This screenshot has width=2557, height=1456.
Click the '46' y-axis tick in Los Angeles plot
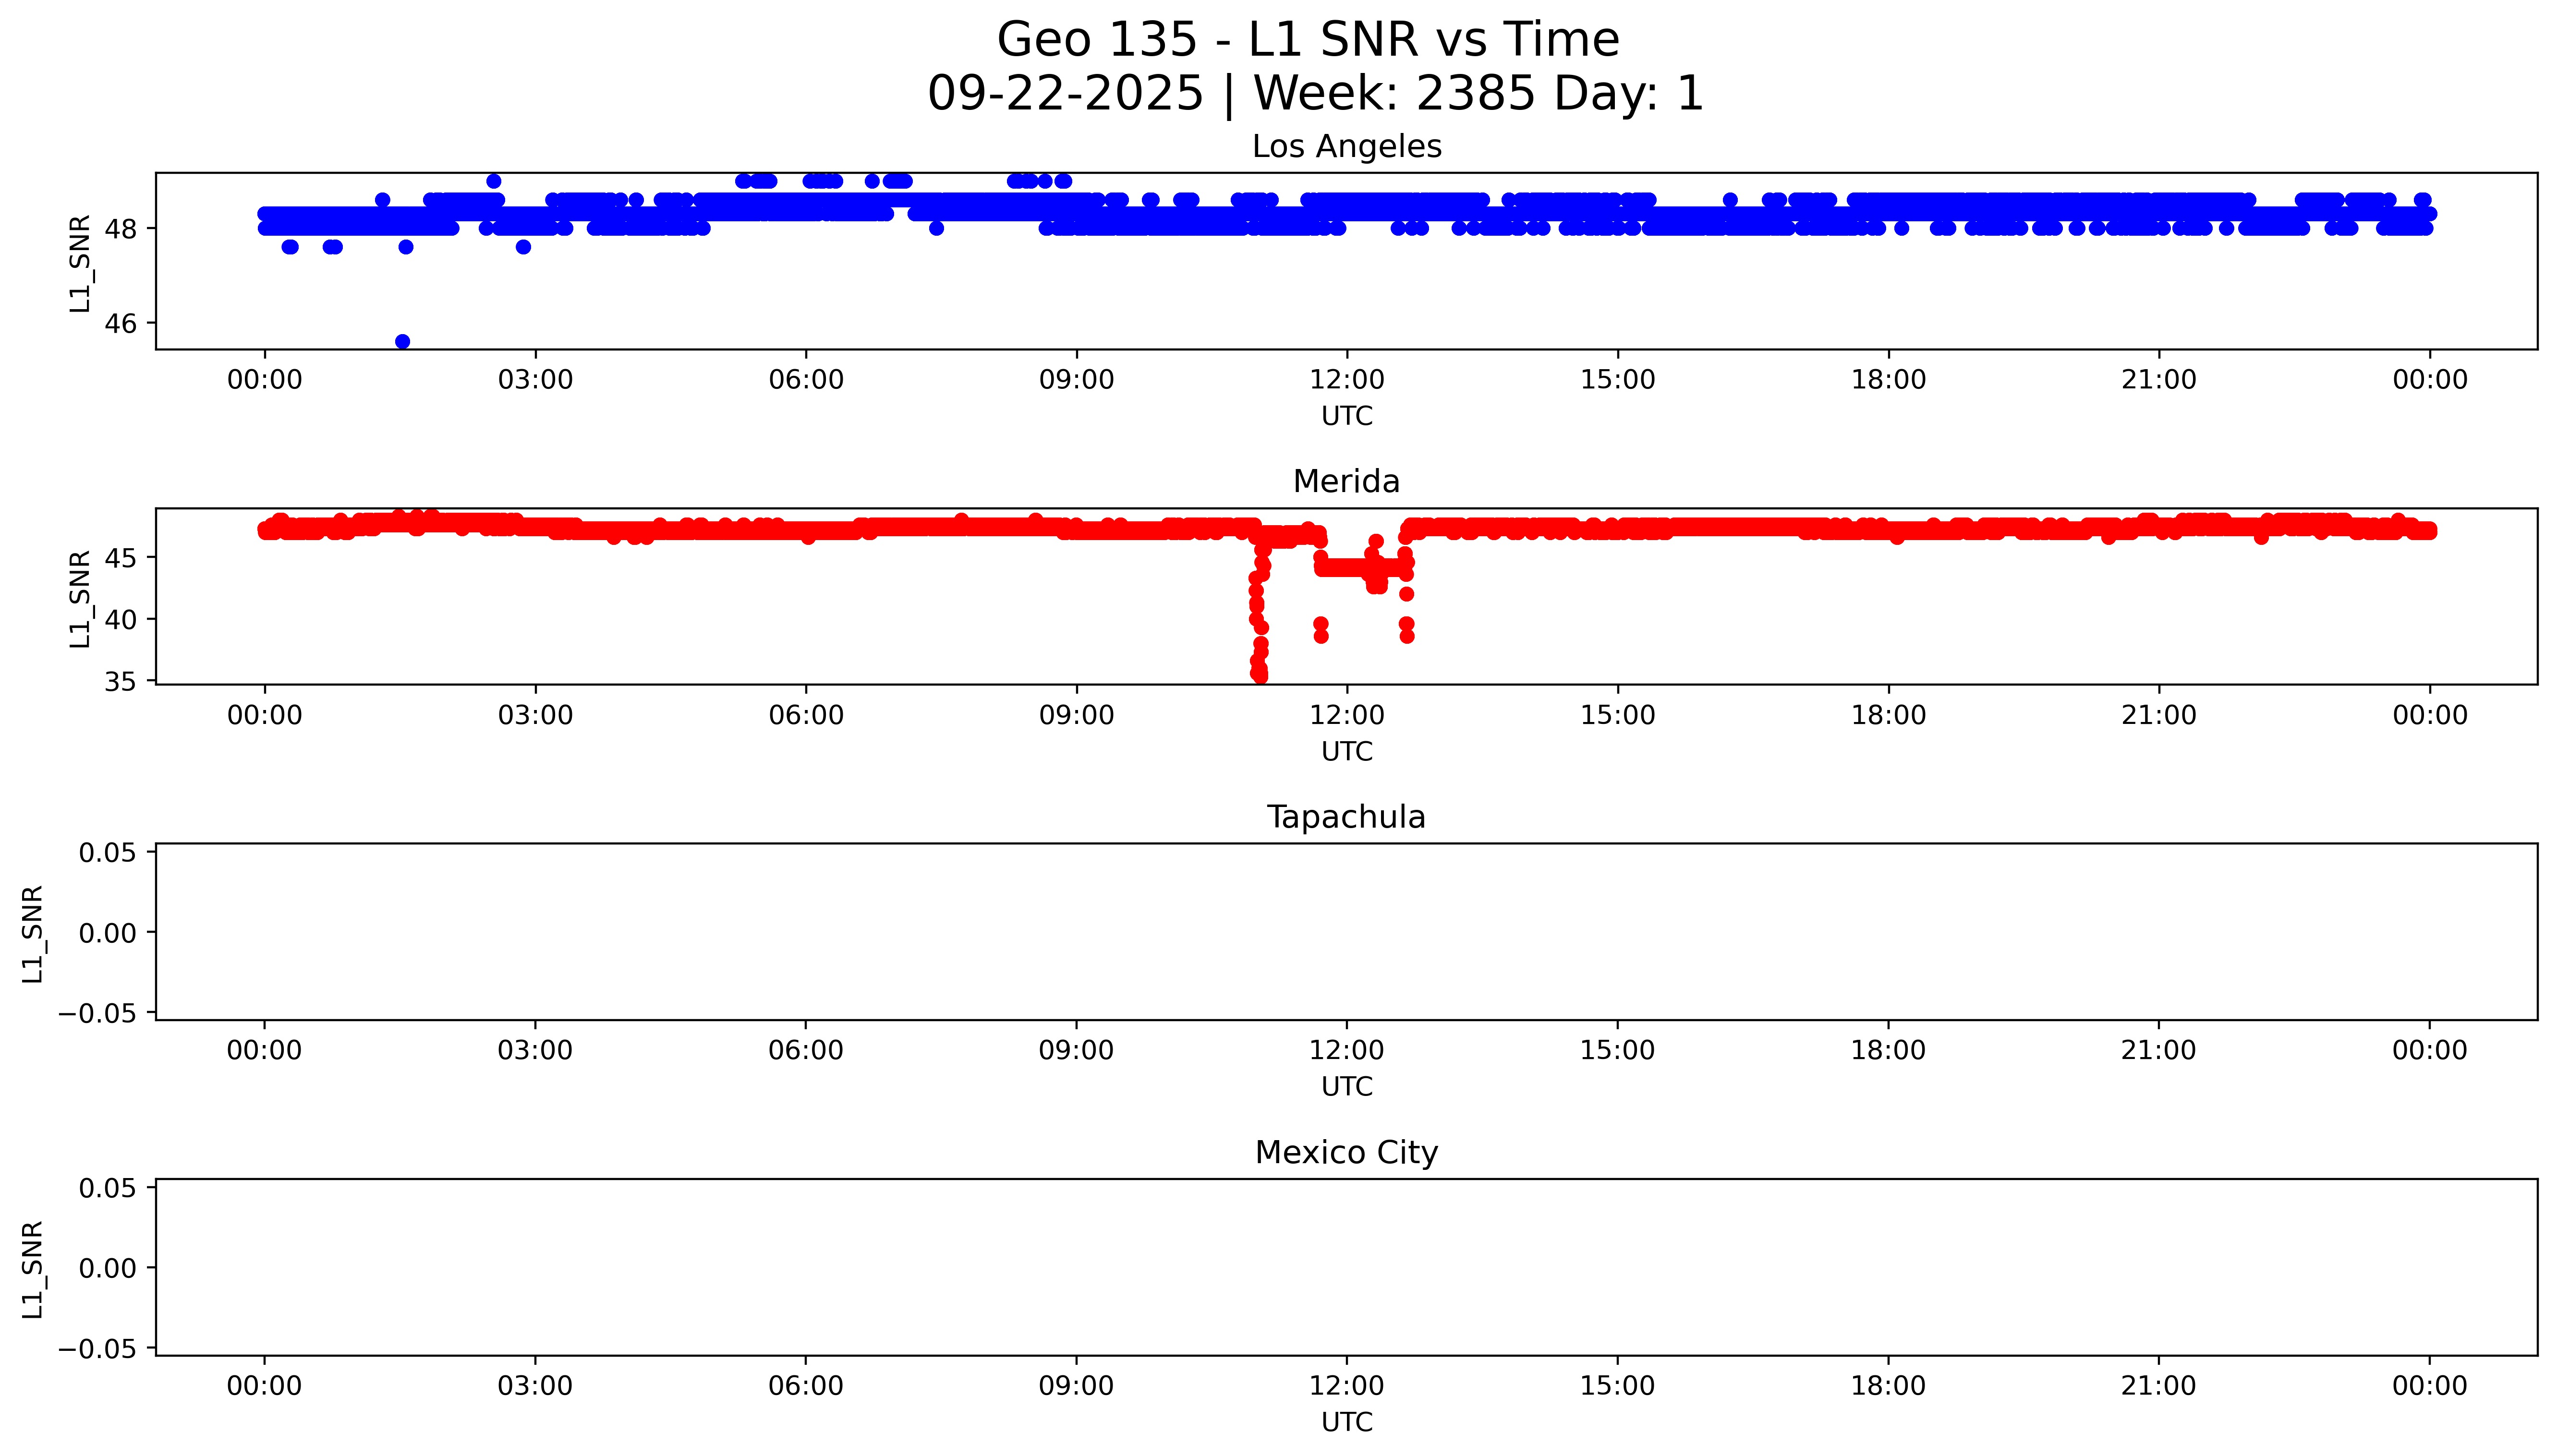(120, 324)
